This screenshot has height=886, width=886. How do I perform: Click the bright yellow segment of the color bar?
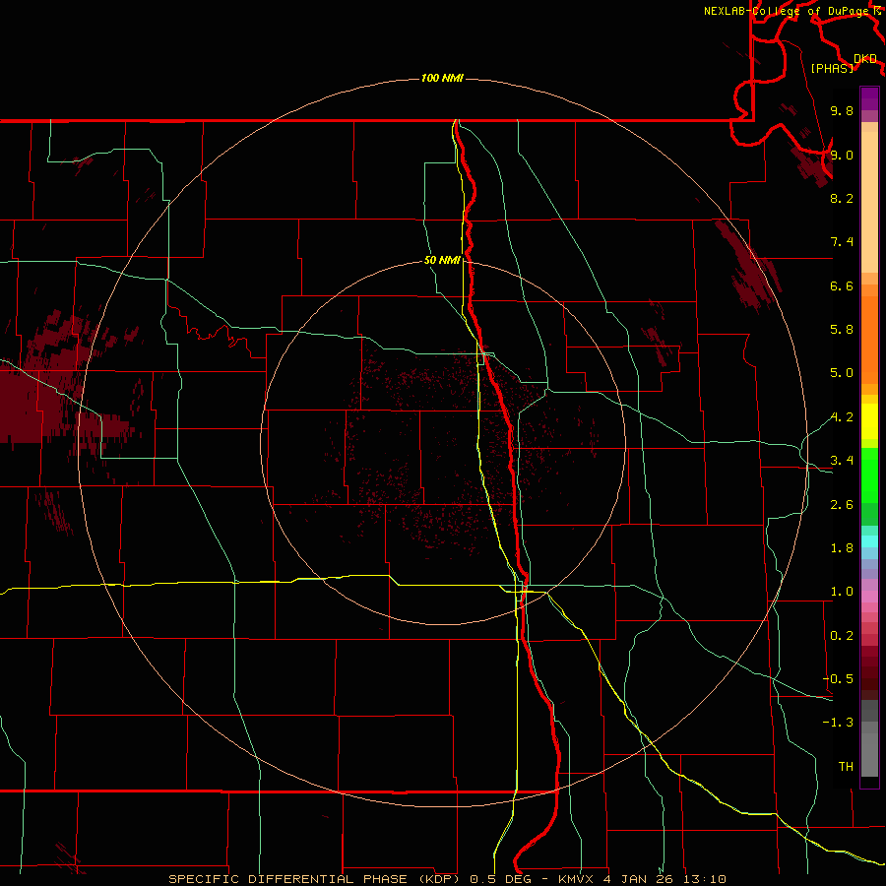(x=869, y=421)
